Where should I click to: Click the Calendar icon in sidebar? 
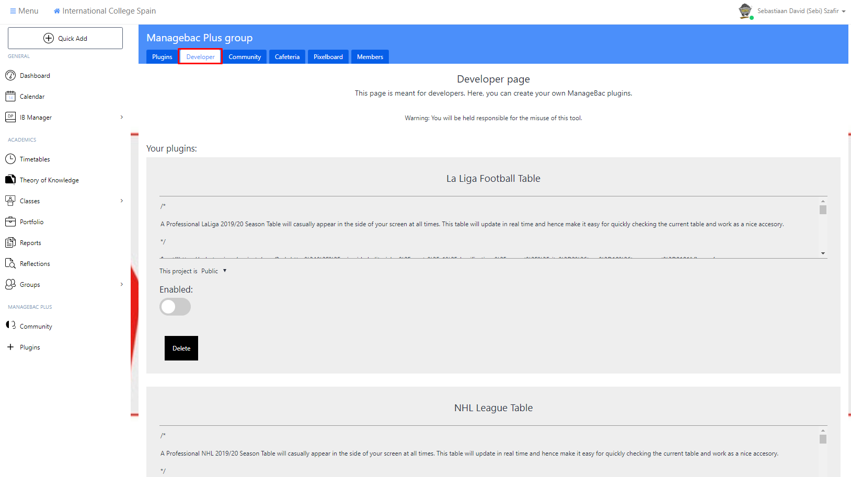click(10, 96)
